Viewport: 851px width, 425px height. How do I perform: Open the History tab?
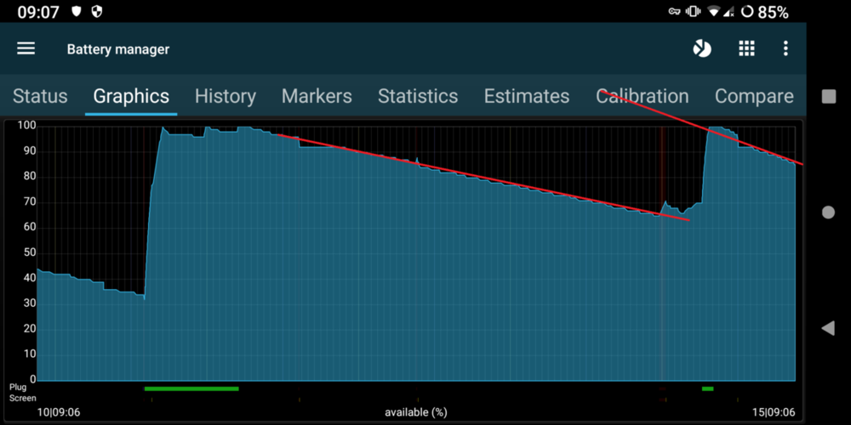tap(225, 96)
